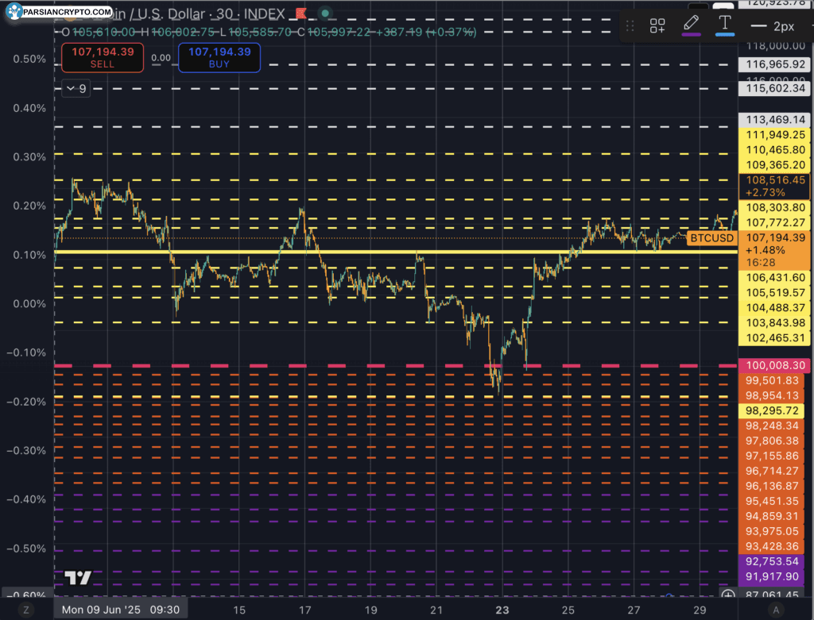814x620 pixels.
Task: Click the 104,488.37 price label
Action: pyautogui.click(x=774, y=308)
